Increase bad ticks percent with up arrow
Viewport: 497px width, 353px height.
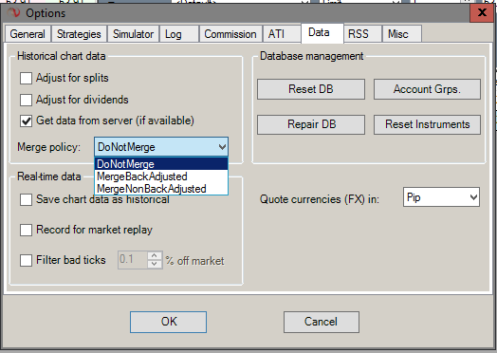click(155, 255)
